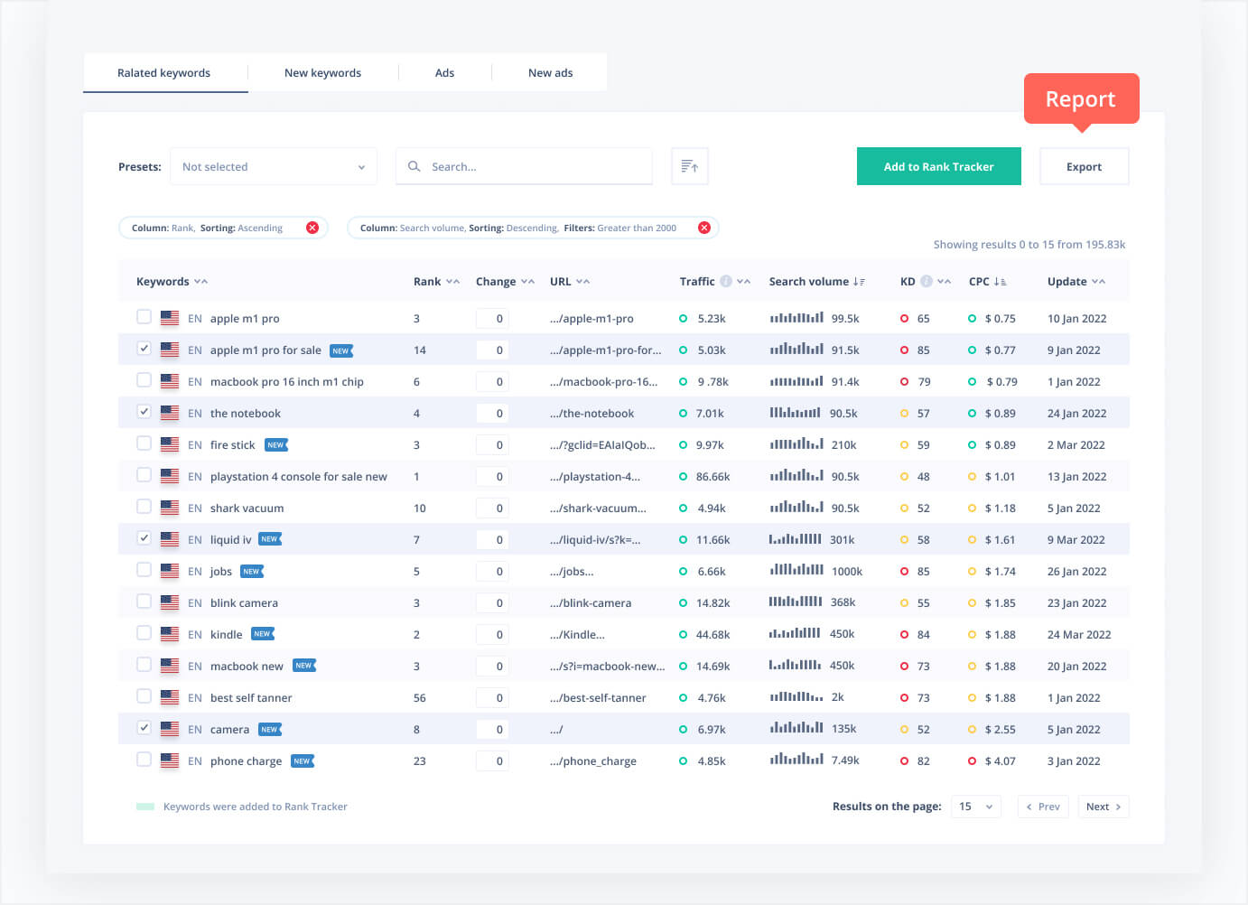Click the Traffic column info icon
Viewport: 1248px width, 905px height.
[726, 282]
